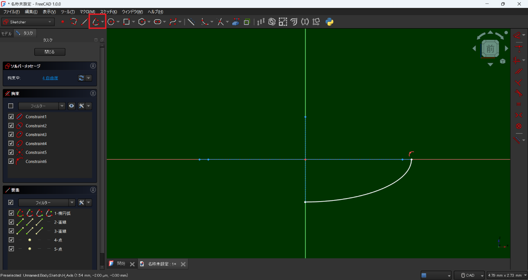Apply the symmetric constraint tool

(x=518, y=115)
